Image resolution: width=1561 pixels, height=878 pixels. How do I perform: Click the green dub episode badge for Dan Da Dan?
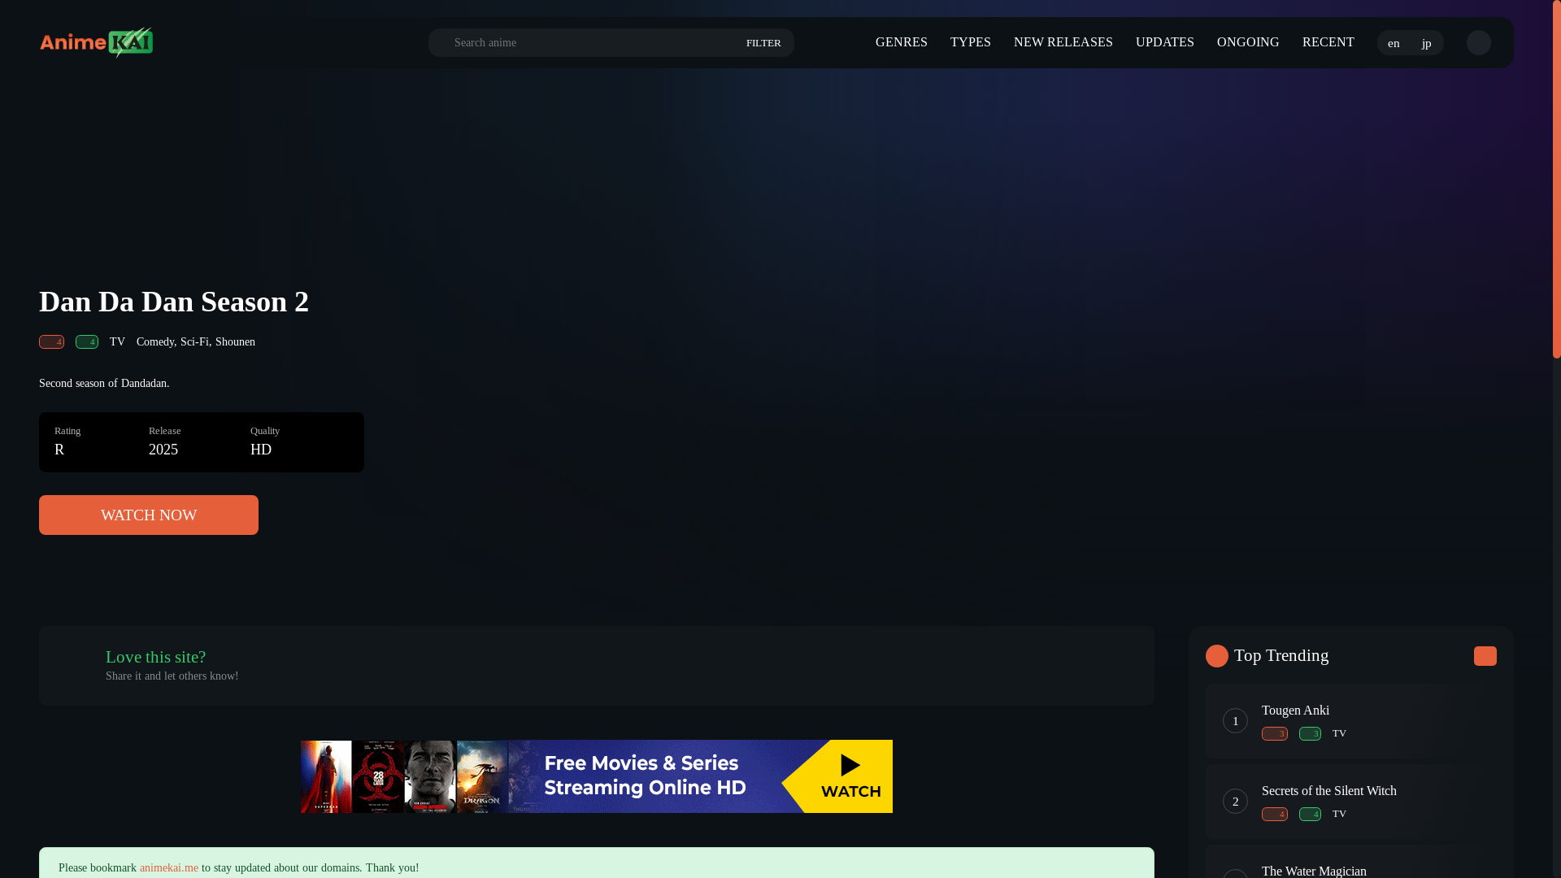[x=87, y=341]
